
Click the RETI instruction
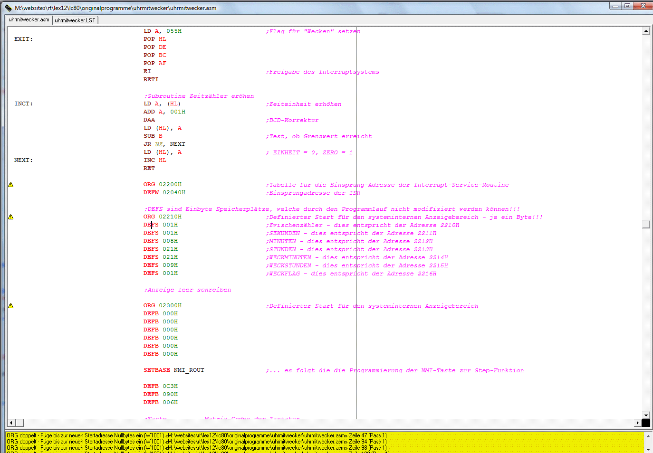pos(151,79)
